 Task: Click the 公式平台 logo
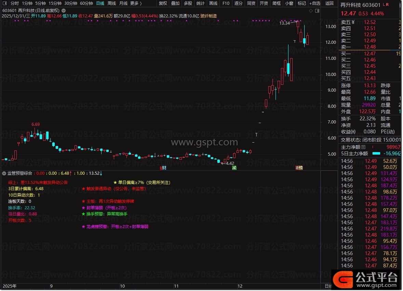[x=366, y=279]
